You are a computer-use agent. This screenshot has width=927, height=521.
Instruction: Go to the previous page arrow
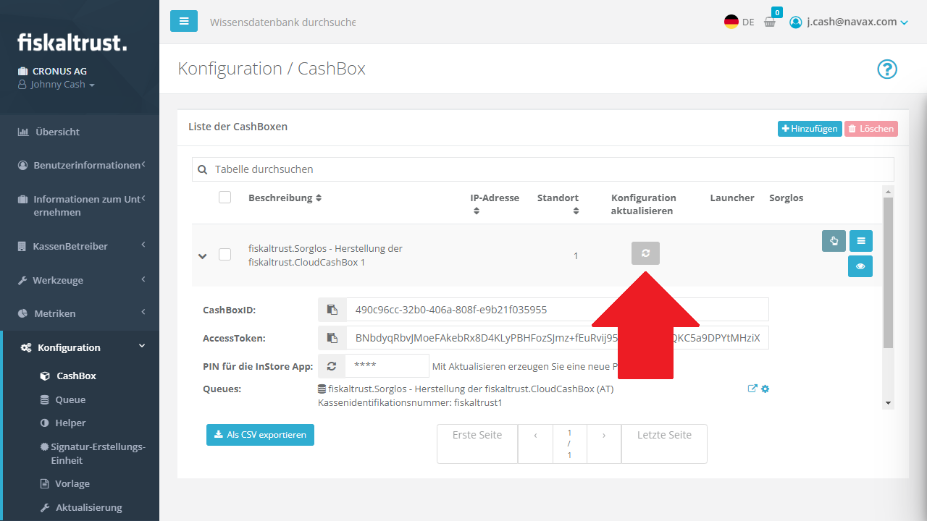pyautogui.click(x=535, y=444)
